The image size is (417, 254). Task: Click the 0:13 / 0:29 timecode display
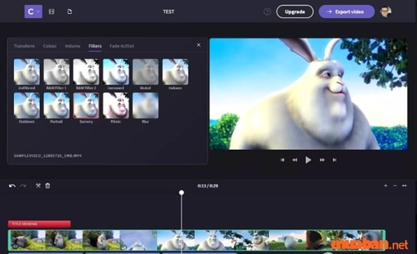point(207,186)
